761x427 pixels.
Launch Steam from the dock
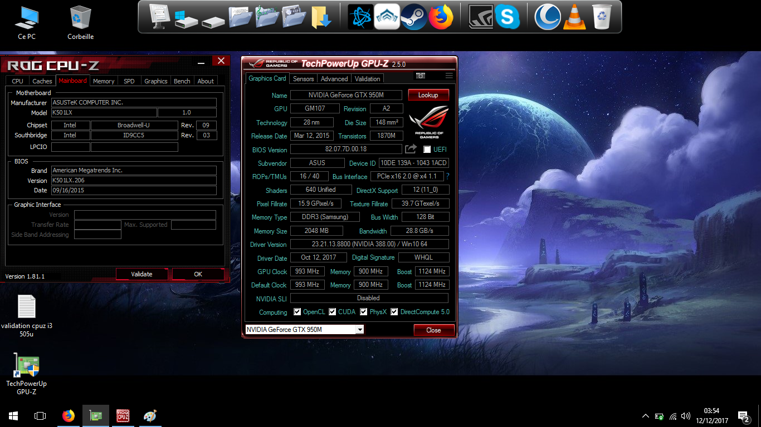pyautogui.click(x=414, y=17)
